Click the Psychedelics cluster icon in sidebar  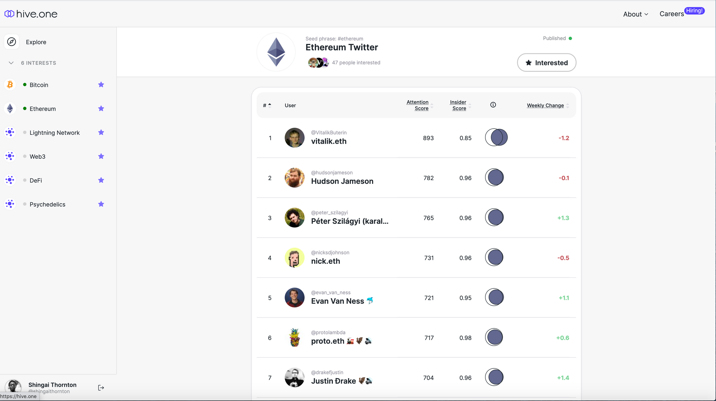coord(10,204)
